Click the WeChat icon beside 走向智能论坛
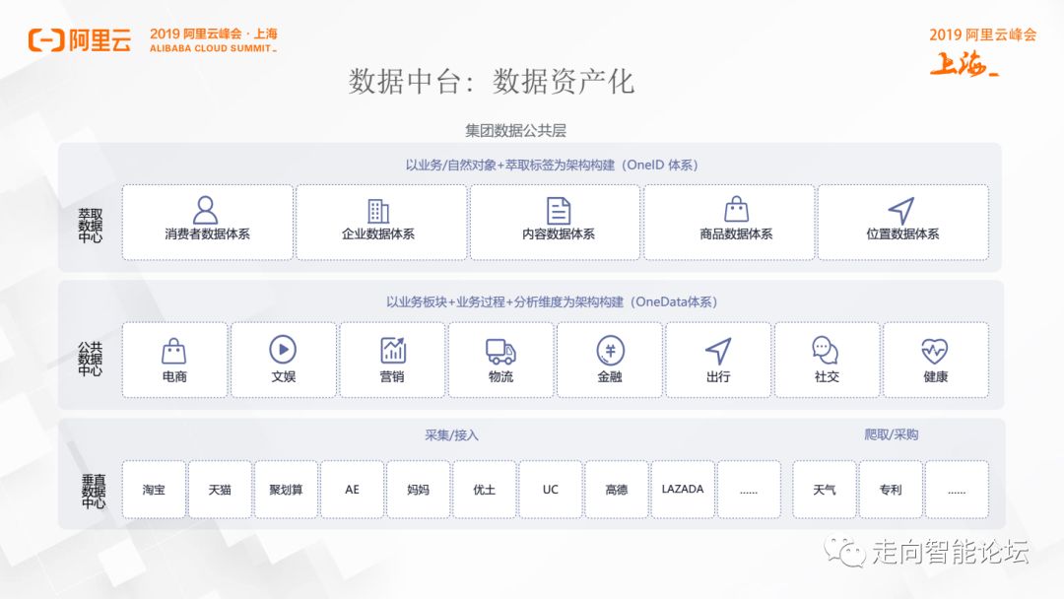The width and height of the screenshot is (1064, 599). click(845, 552)
